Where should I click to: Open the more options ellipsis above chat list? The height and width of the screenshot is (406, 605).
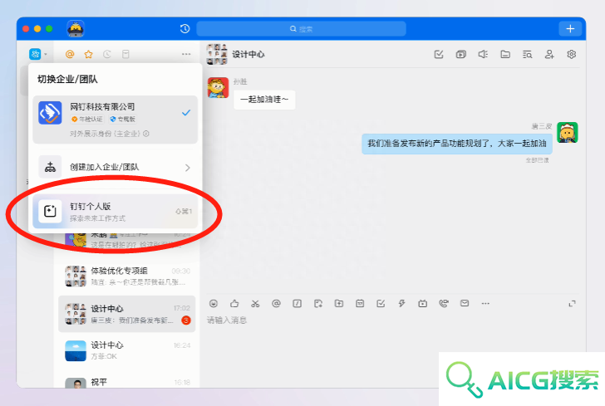pos(186,54)
